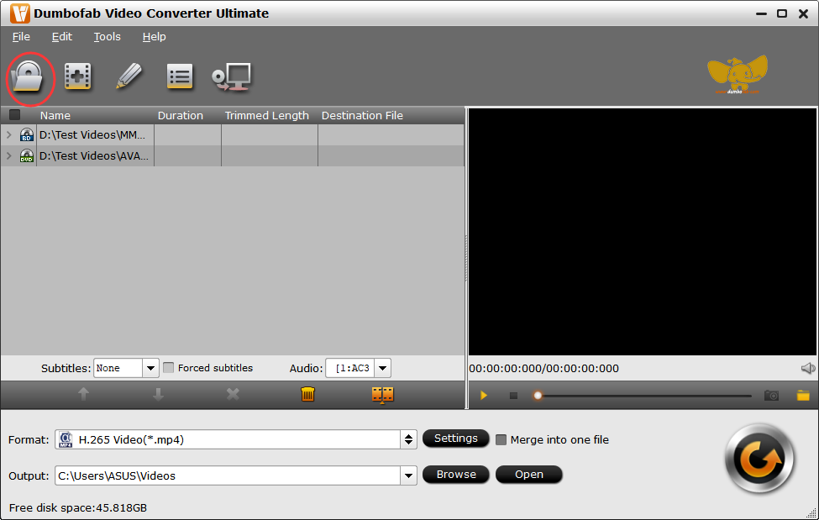This screenshot has height=520, width=819.
Task: Click the playback seek slider
Action: tap(643, 396)
